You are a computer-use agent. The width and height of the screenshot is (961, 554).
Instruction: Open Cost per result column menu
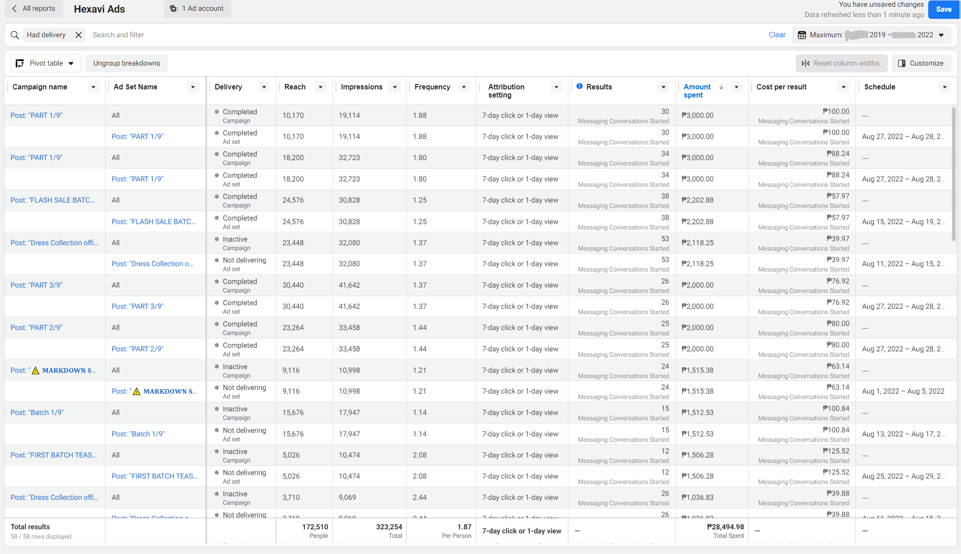click(x=844, y=87)
